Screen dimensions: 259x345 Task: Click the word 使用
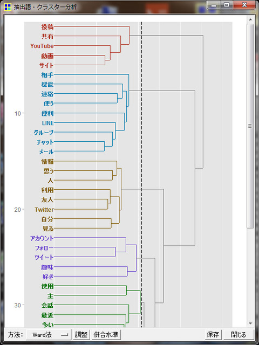point(47,286)
